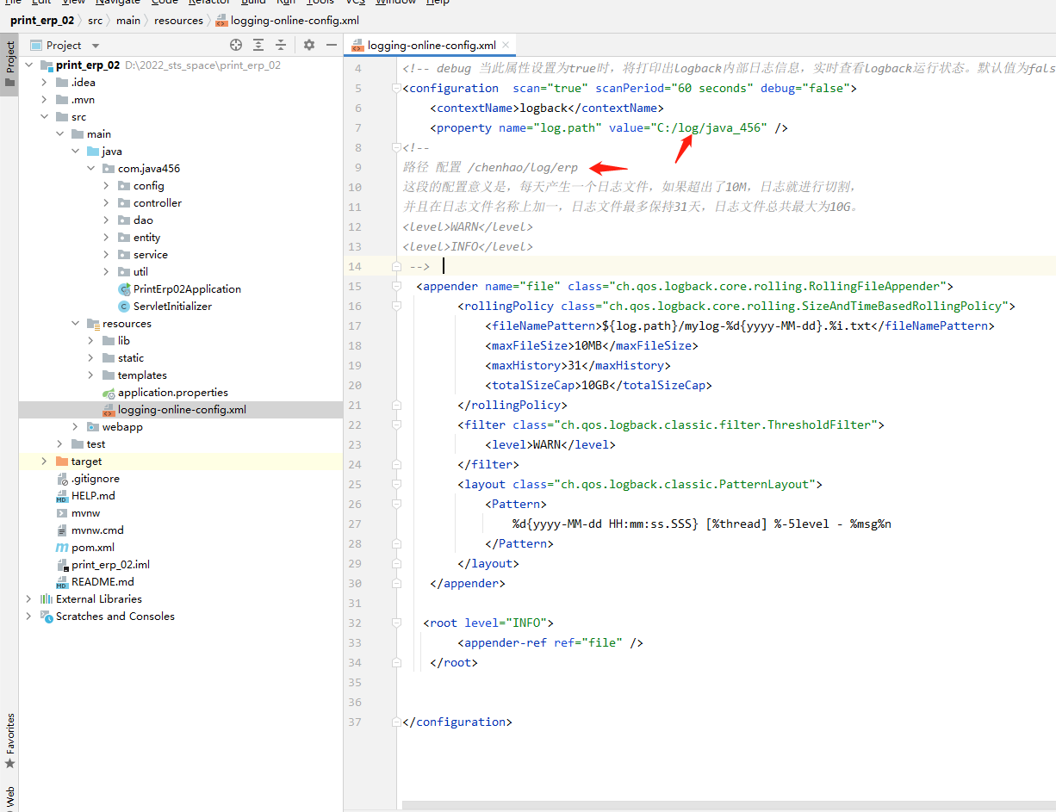Click the Select Opened File locate icon
This screenshot has height=812, width=1056.
click(x=236, y=45)
